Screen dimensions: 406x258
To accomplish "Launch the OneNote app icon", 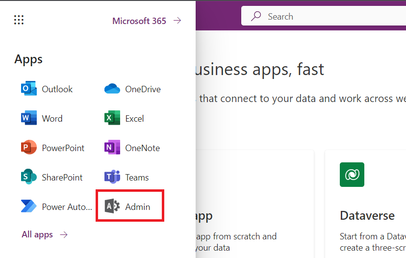I will click(112, 147).
